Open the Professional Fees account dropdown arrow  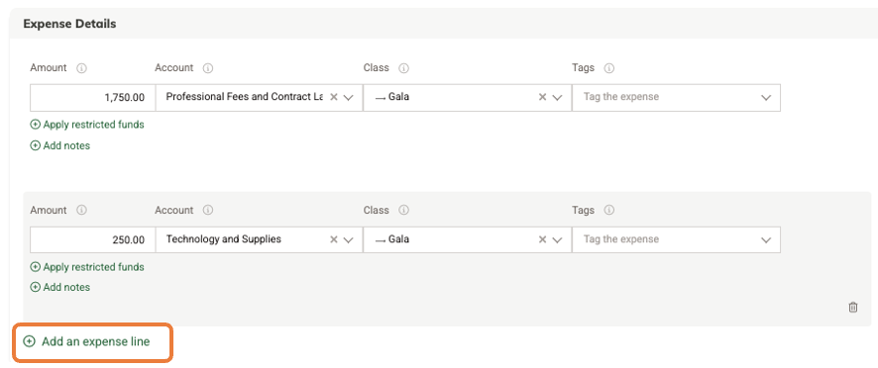click(x=348, y=97)
